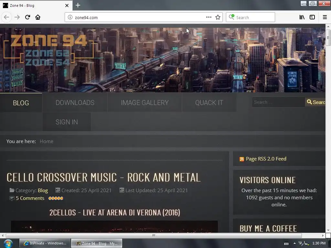
Task: Click the horizontal scrollbar thumb
Action: [x=154, y=235]
